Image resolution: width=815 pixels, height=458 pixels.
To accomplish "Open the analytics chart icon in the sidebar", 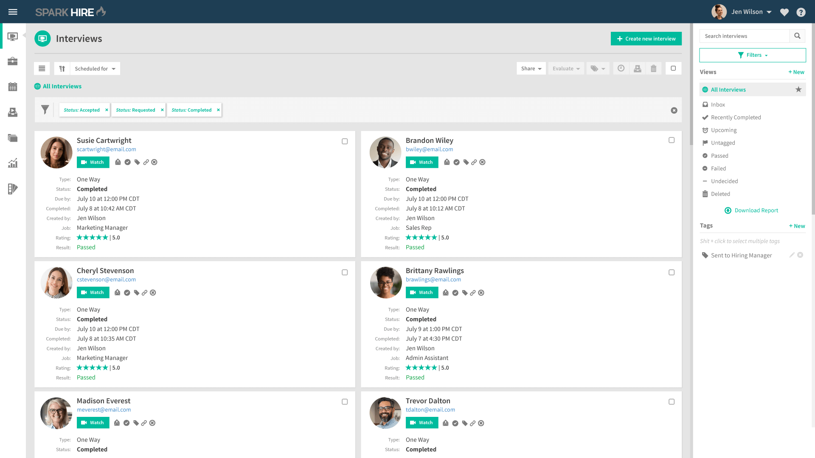I will point(13,163).
